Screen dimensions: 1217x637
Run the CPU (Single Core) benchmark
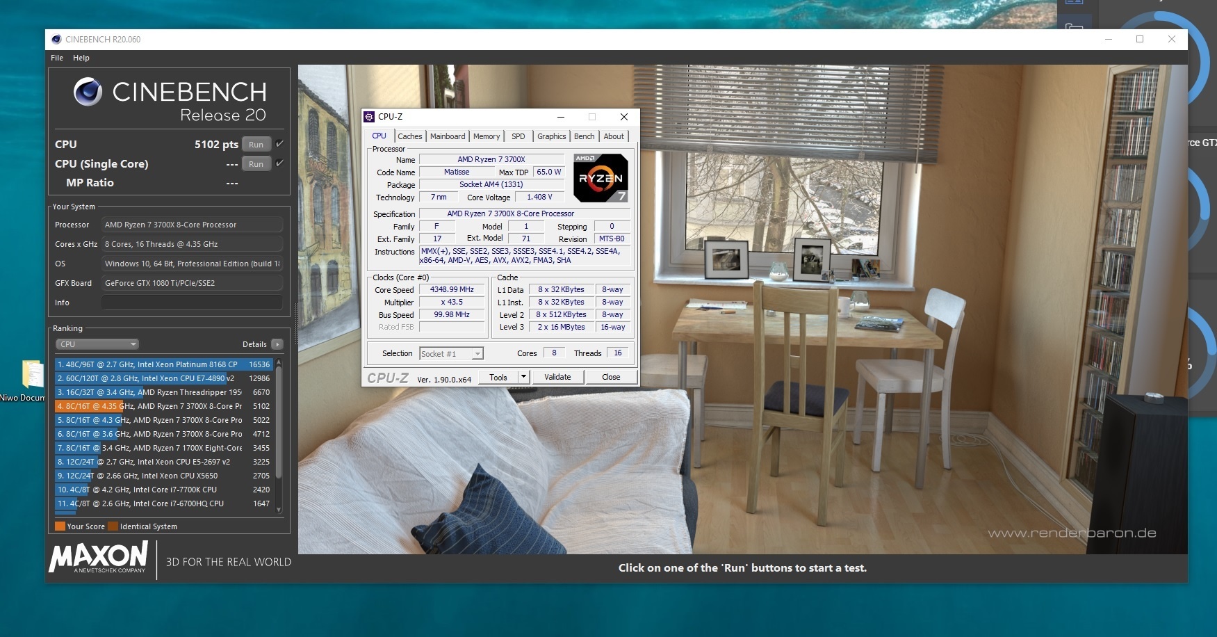pos(256,164)
